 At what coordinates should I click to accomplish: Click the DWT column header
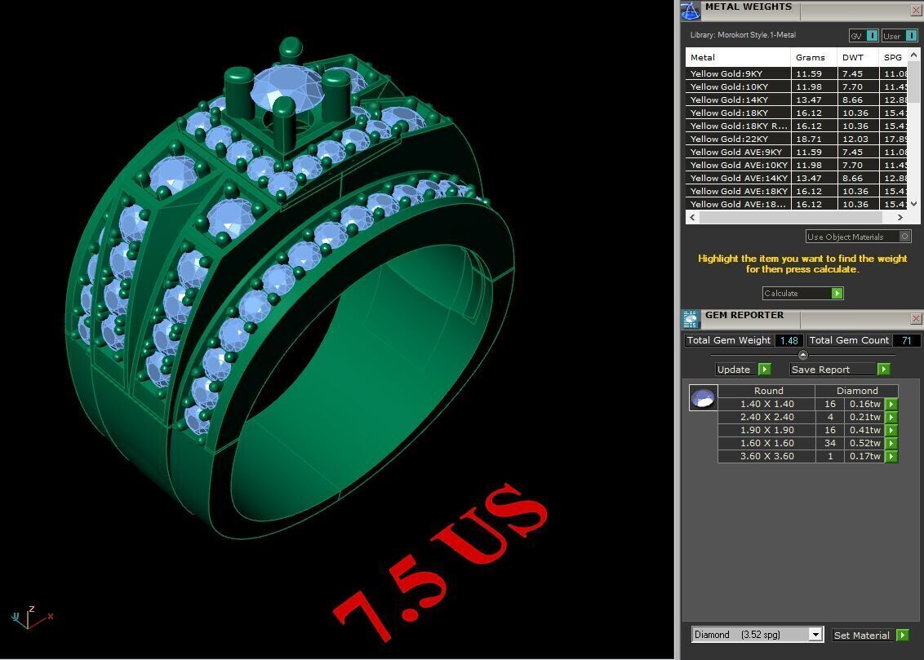[x=858, y=57]
